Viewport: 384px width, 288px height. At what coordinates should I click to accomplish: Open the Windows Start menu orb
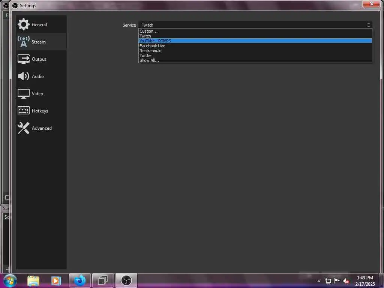tap(10, 280)
